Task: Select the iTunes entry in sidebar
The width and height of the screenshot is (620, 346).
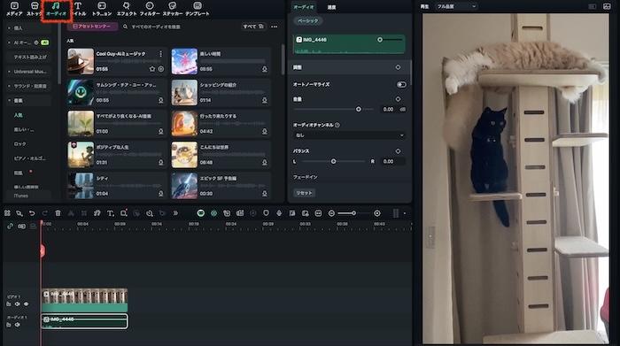Action: click(21, 196)
